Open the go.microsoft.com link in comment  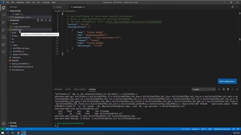(x=134, y=22)
